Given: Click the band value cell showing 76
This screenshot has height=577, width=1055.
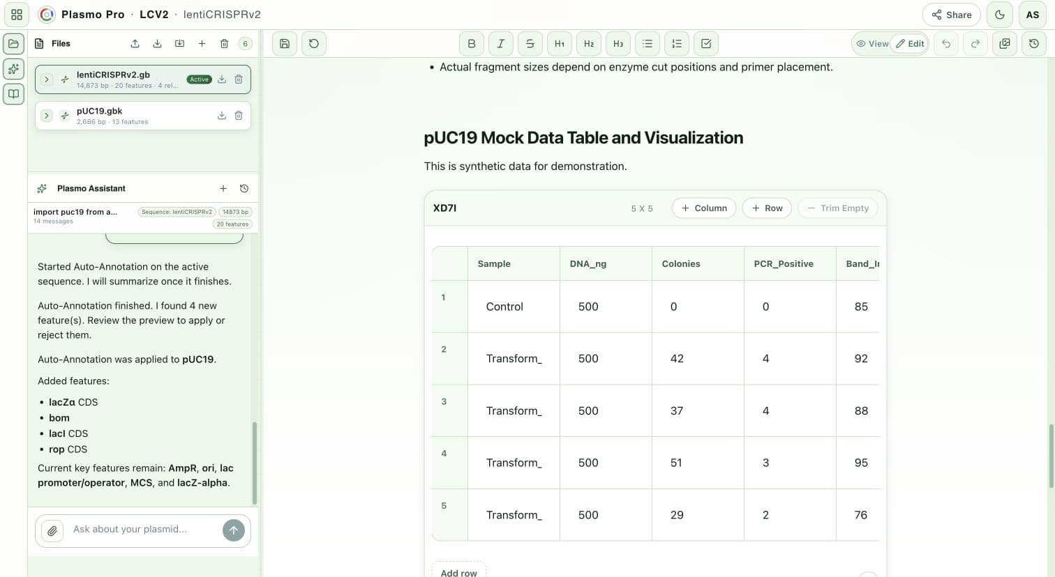Looking at the screenshot, I should pyautogui.click(x=858, y=515).
